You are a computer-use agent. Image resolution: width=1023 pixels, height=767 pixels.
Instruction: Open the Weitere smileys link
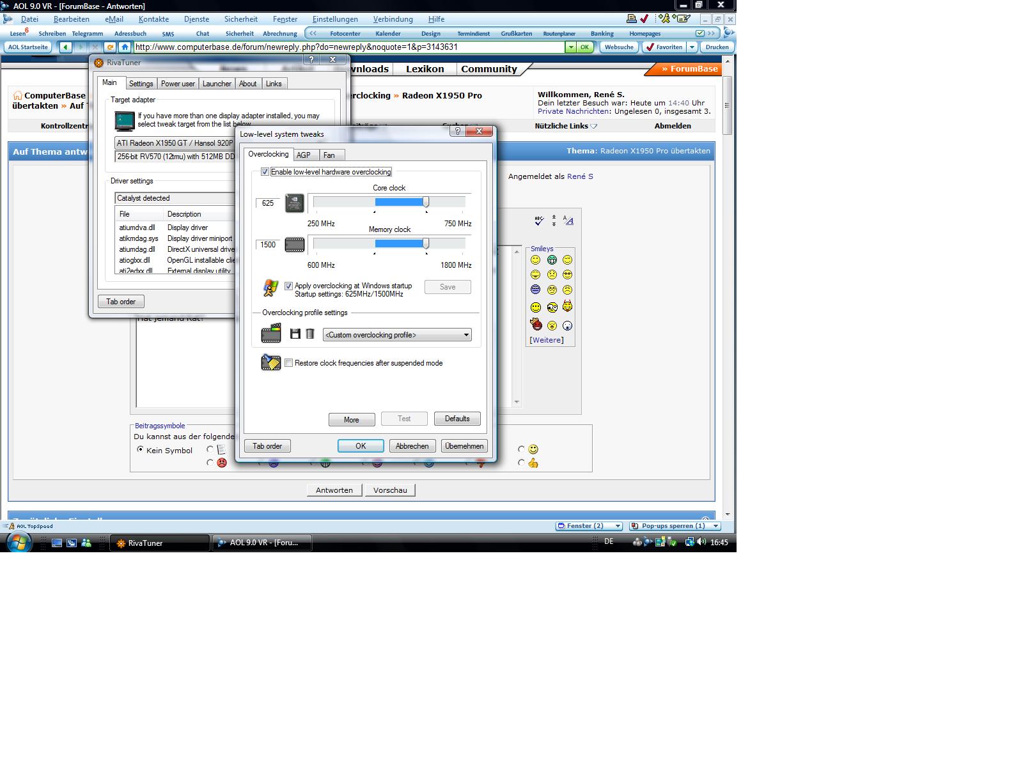pos(547,340)
